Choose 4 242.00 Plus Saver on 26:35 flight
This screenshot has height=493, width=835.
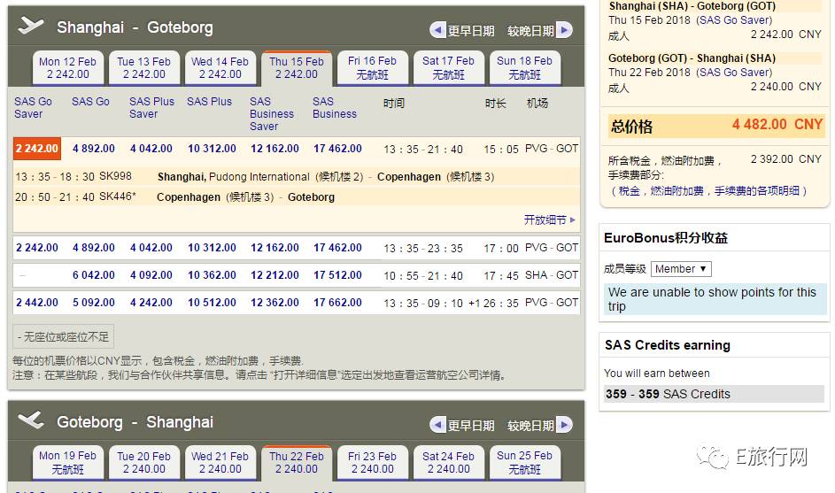151,303
